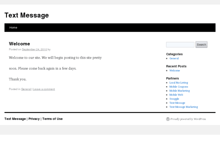Follow the September 24, 2010 date link
This screenshot has height=165, width=220.
coord(34,49)
